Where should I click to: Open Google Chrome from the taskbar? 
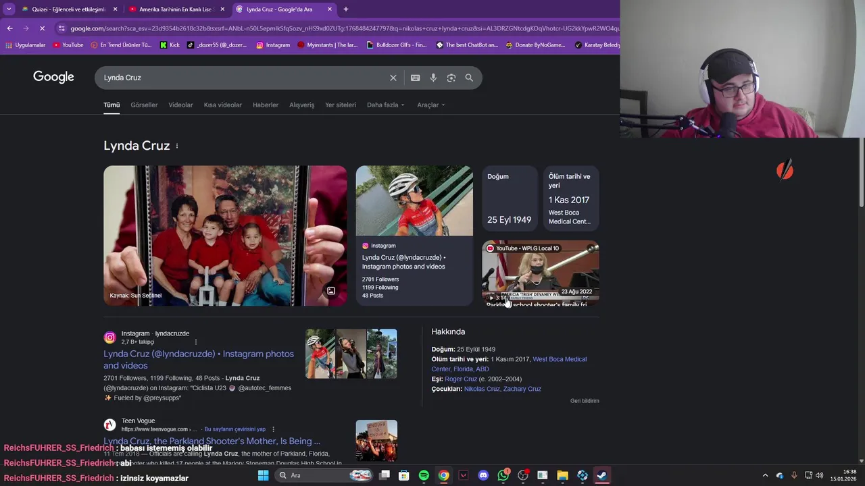click(443, 475)
